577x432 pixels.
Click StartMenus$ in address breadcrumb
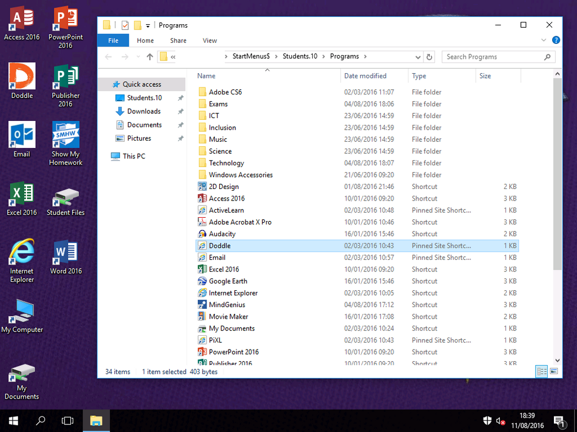pos(251,56)
